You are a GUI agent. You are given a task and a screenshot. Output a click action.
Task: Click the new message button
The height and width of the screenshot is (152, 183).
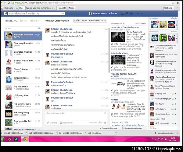tap(81, 21)
